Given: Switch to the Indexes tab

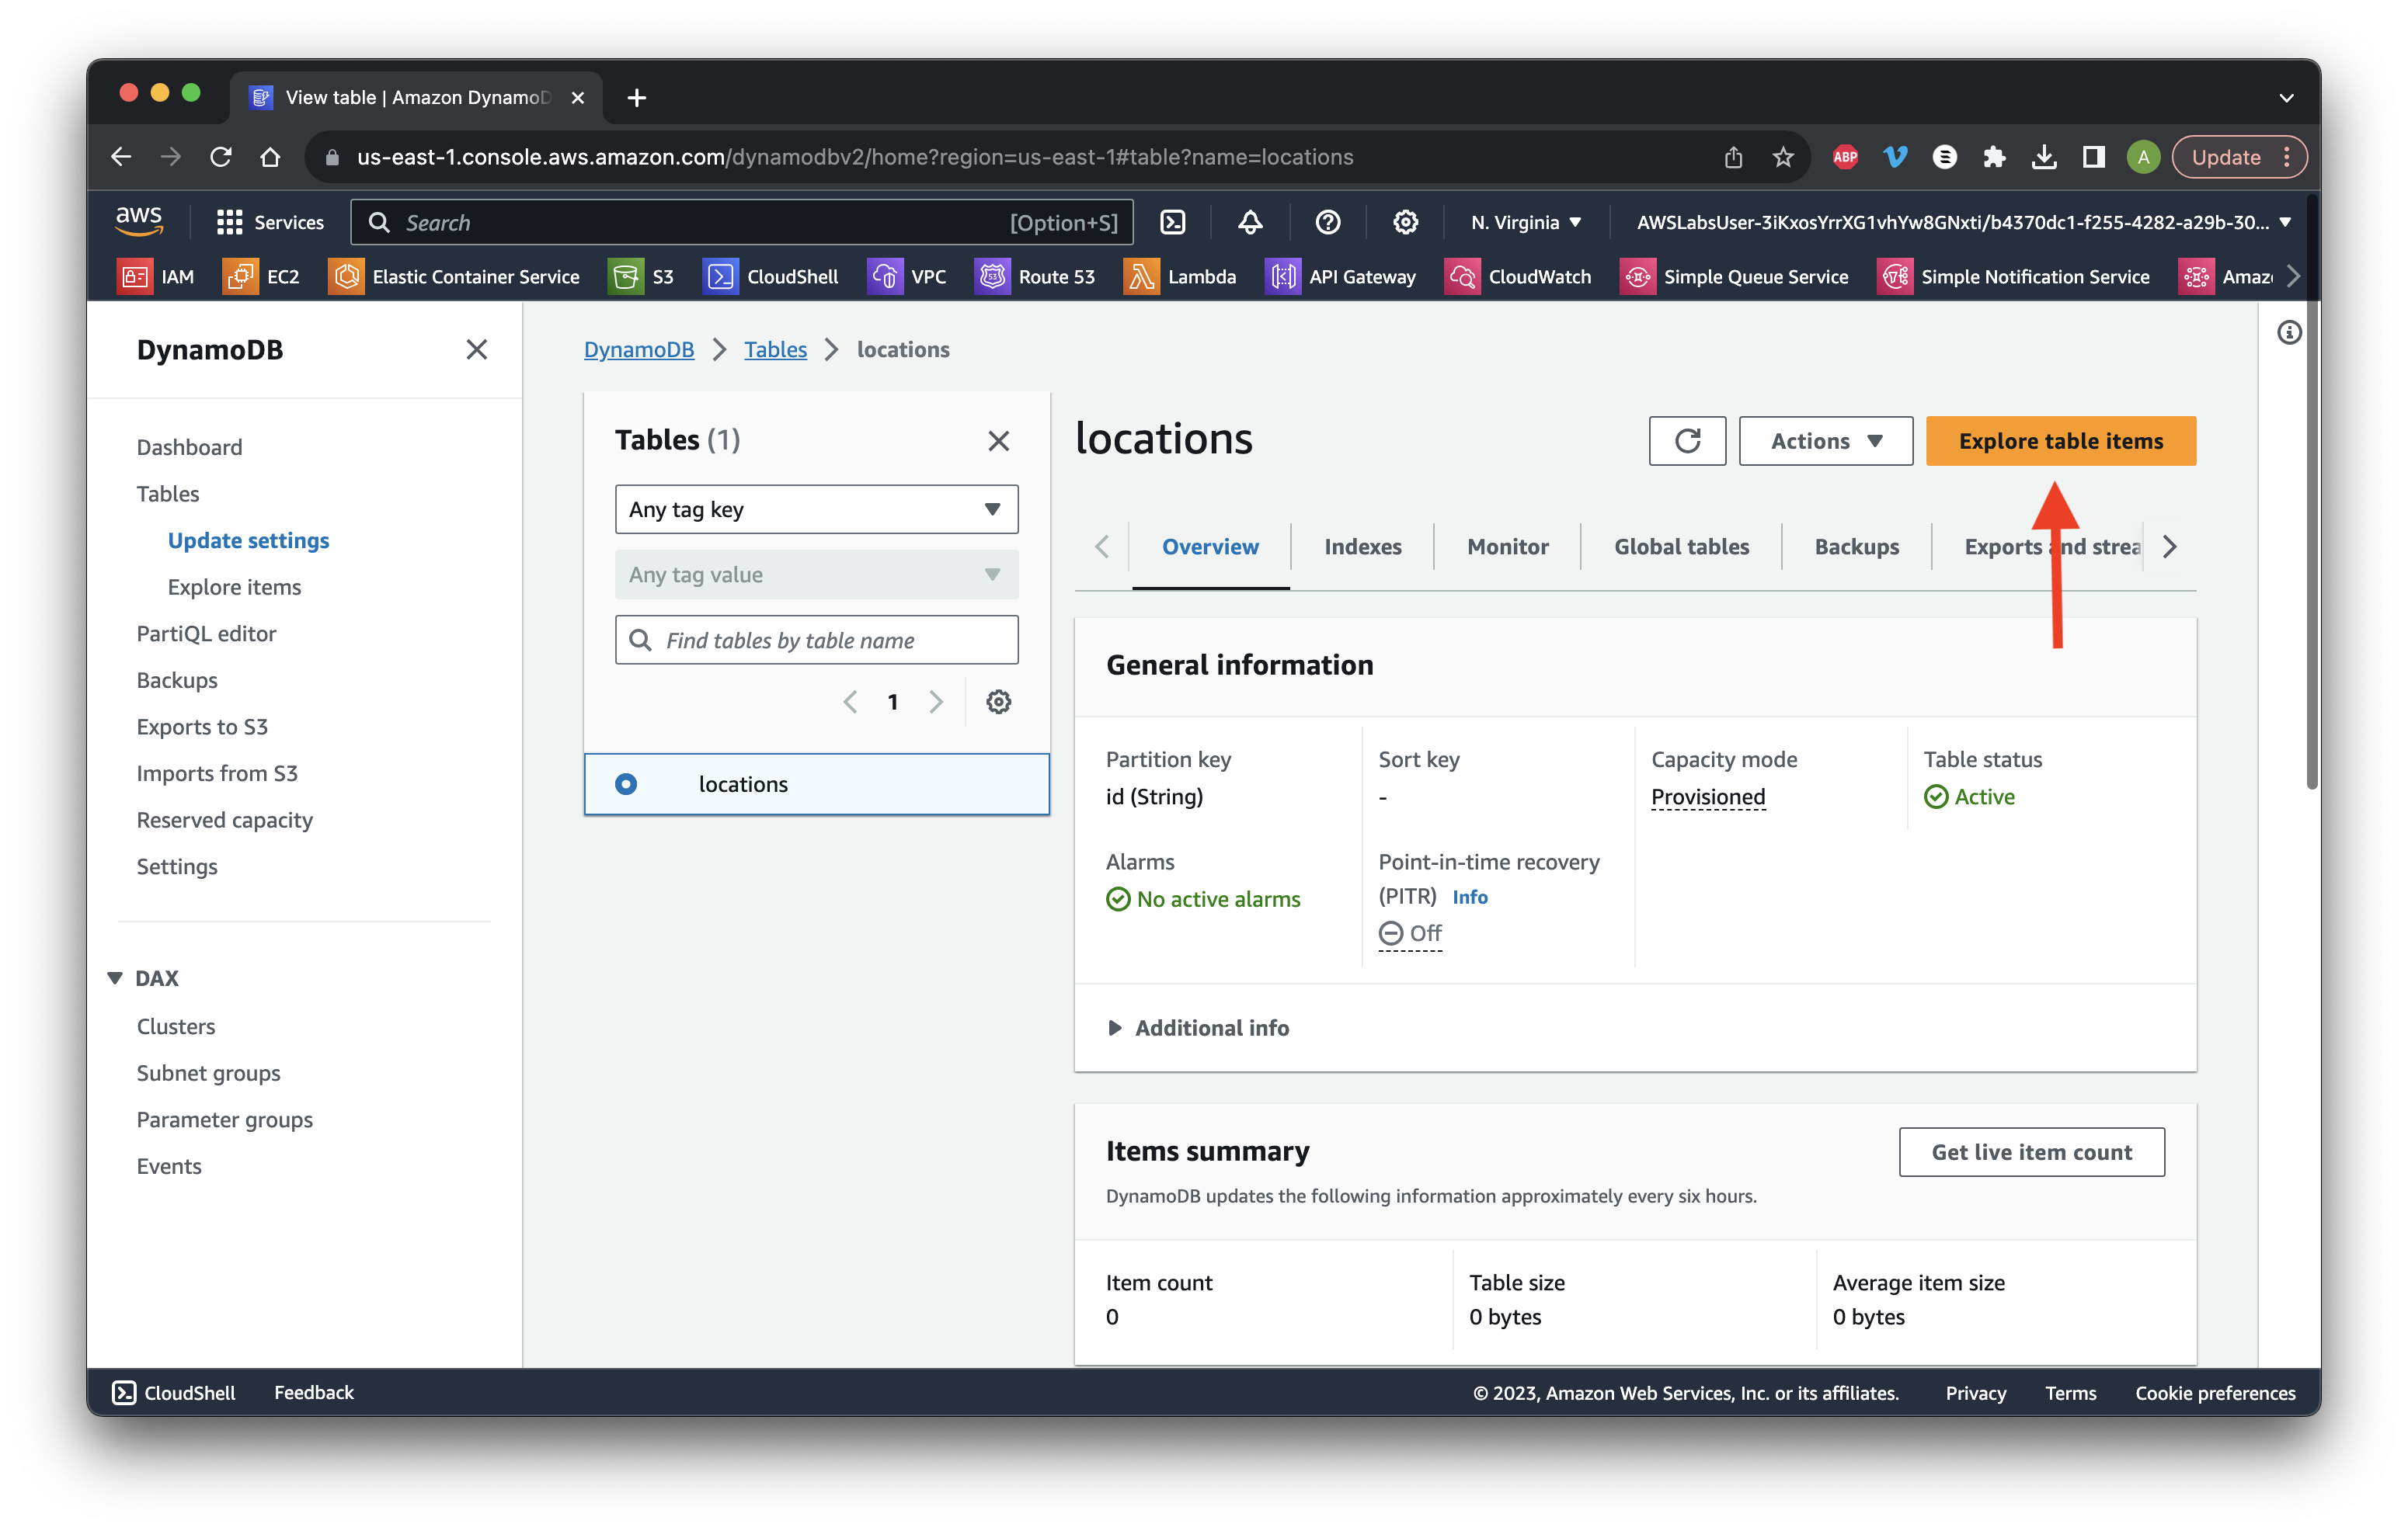Looking at the screenshot, I should coord(1363,547).
